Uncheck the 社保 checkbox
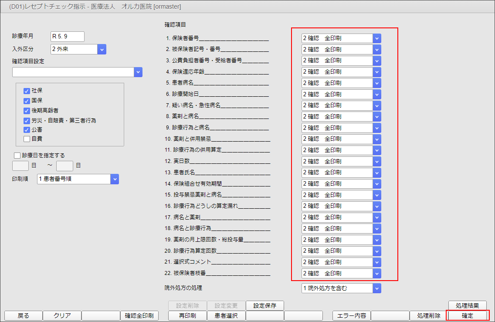 click(27, 91)
